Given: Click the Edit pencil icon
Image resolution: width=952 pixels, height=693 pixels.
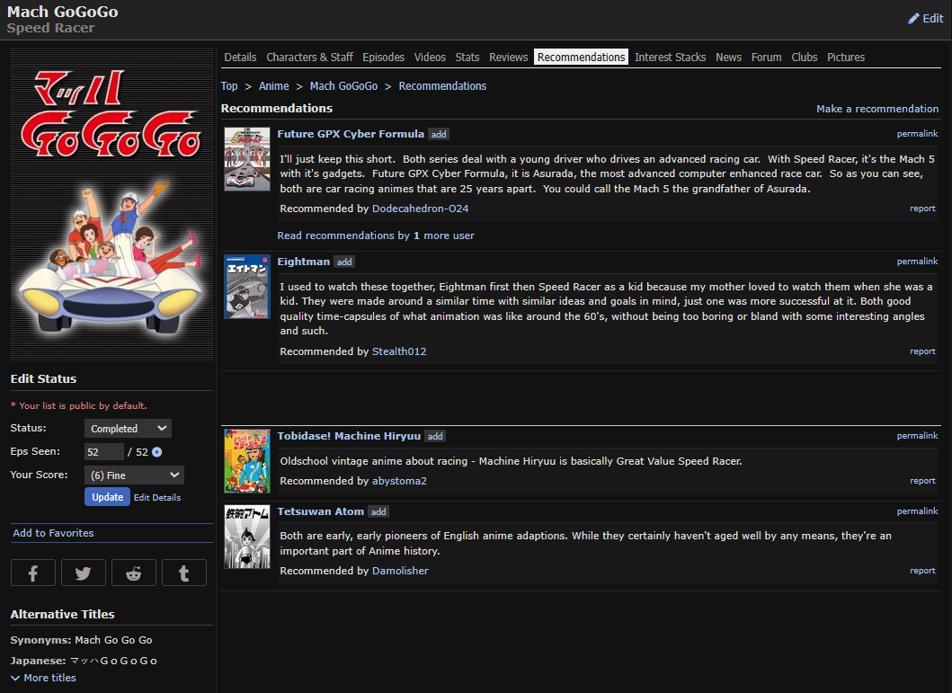Looking at the screenshot, I should [913, 19].
